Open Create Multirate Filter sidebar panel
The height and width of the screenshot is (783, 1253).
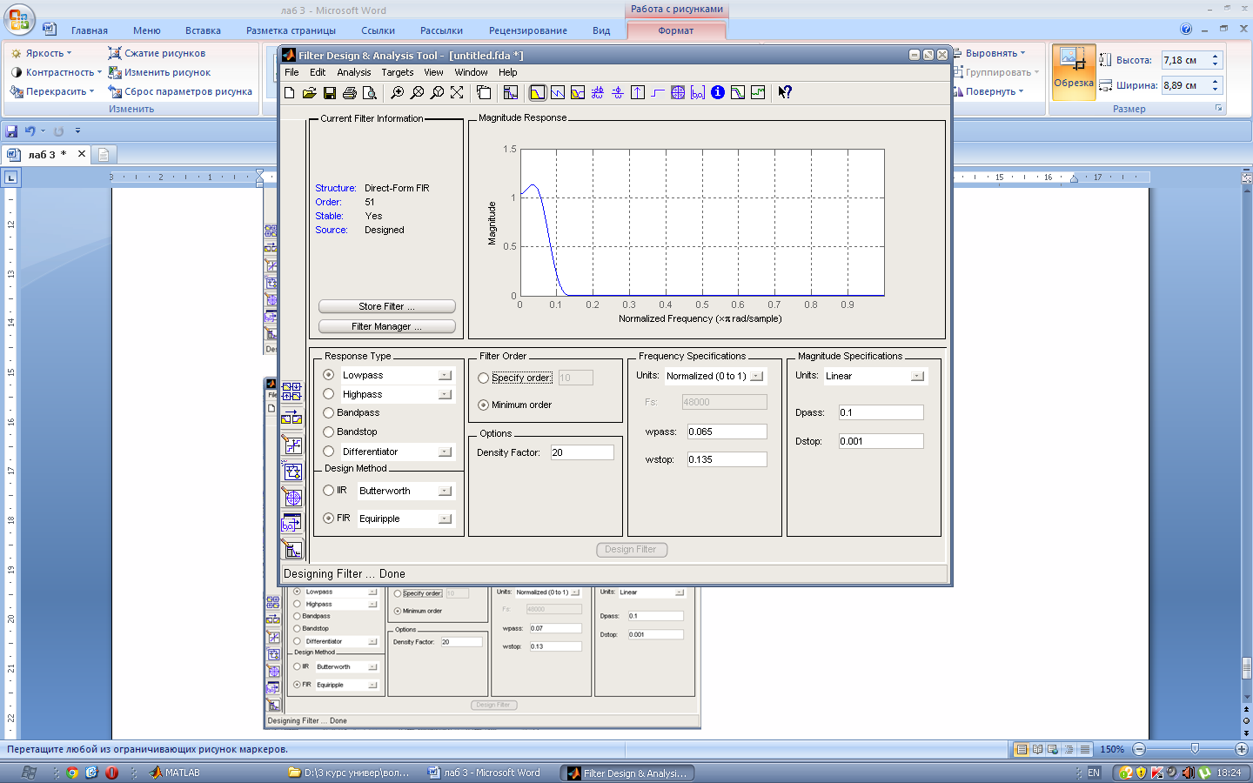[292, 391]
